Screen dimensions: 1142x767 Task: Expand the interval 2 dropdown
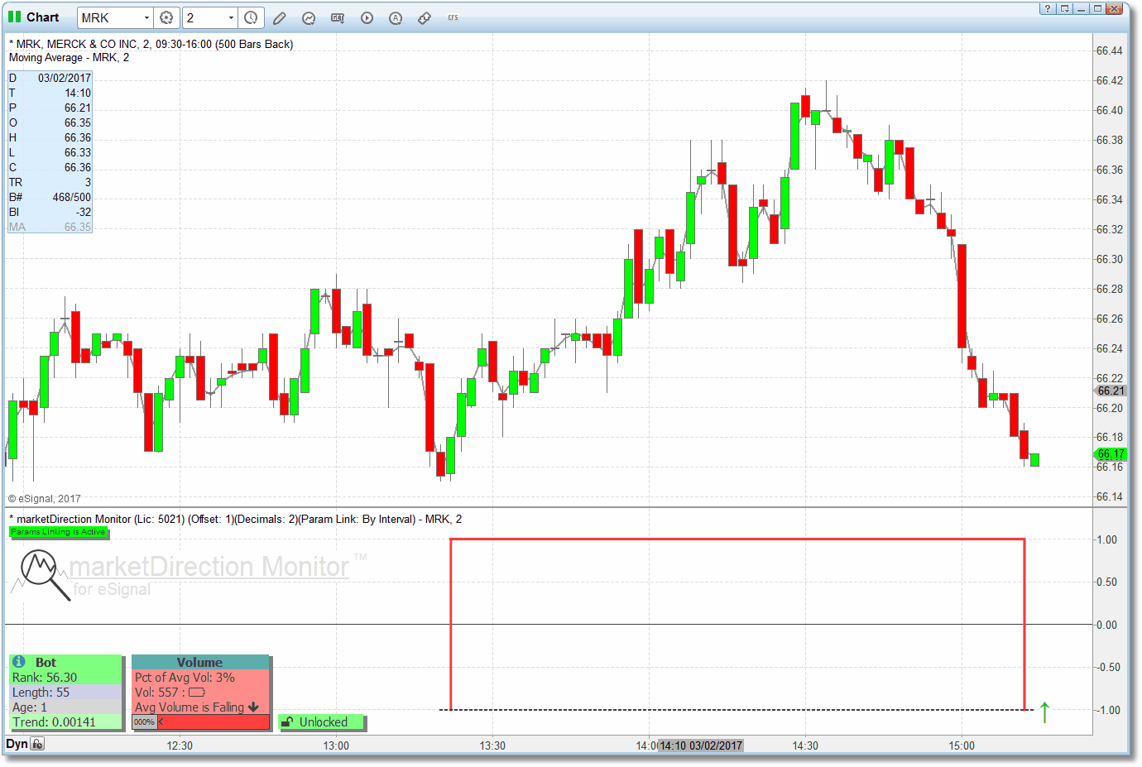click(231, 17)
